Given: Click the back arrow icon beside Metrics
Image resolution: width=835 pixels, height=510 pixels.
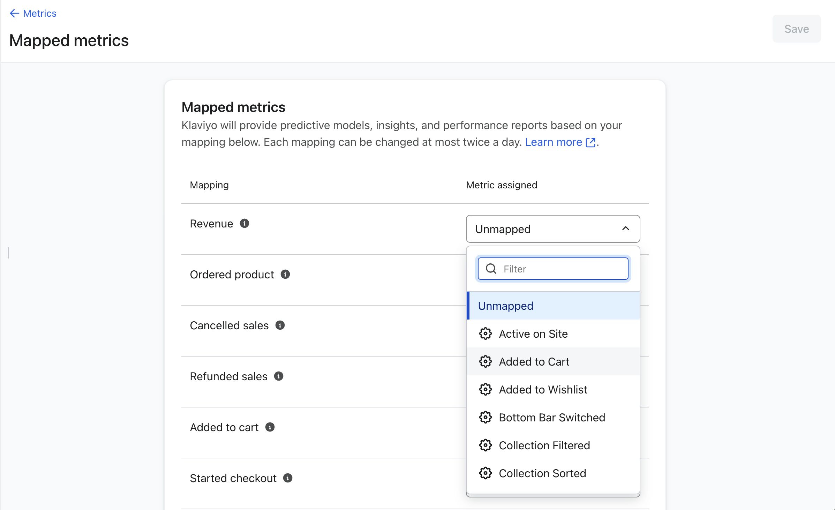Looking at the screenshot, I should (x=14, y=13).
